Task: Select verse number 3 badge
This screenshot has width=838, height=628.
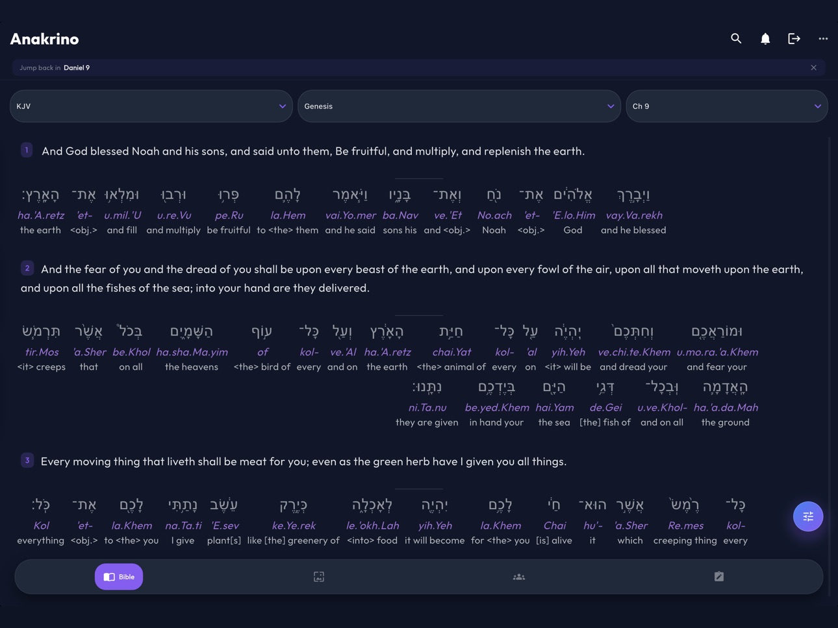Action: coord(27,461)
